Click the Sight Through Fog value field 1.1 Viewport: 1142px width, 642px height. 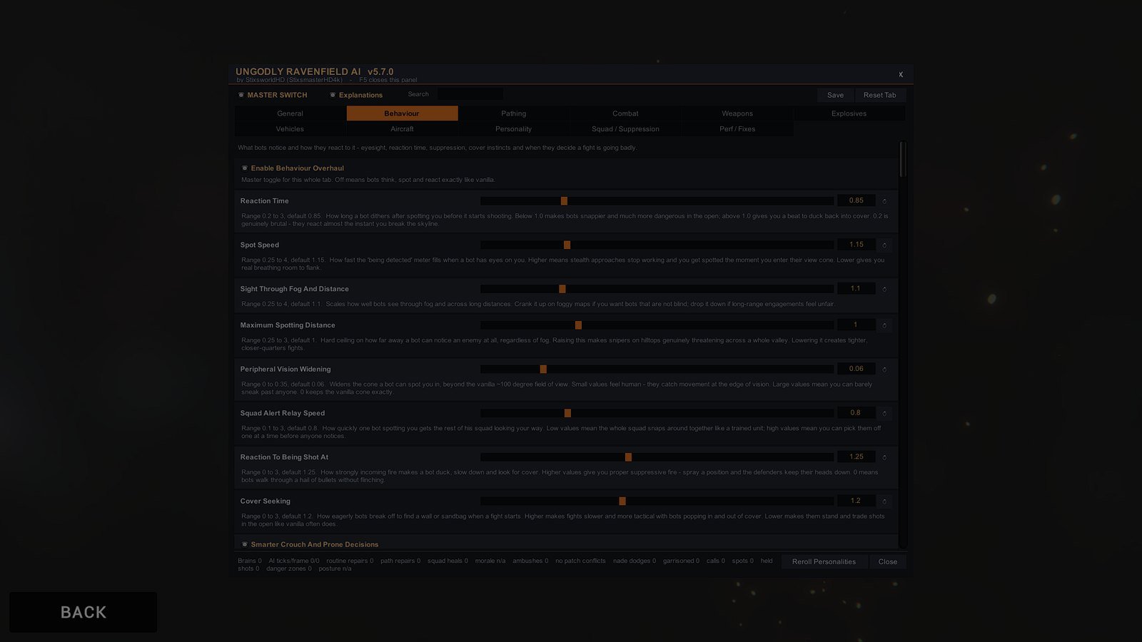tap(856, 288)
